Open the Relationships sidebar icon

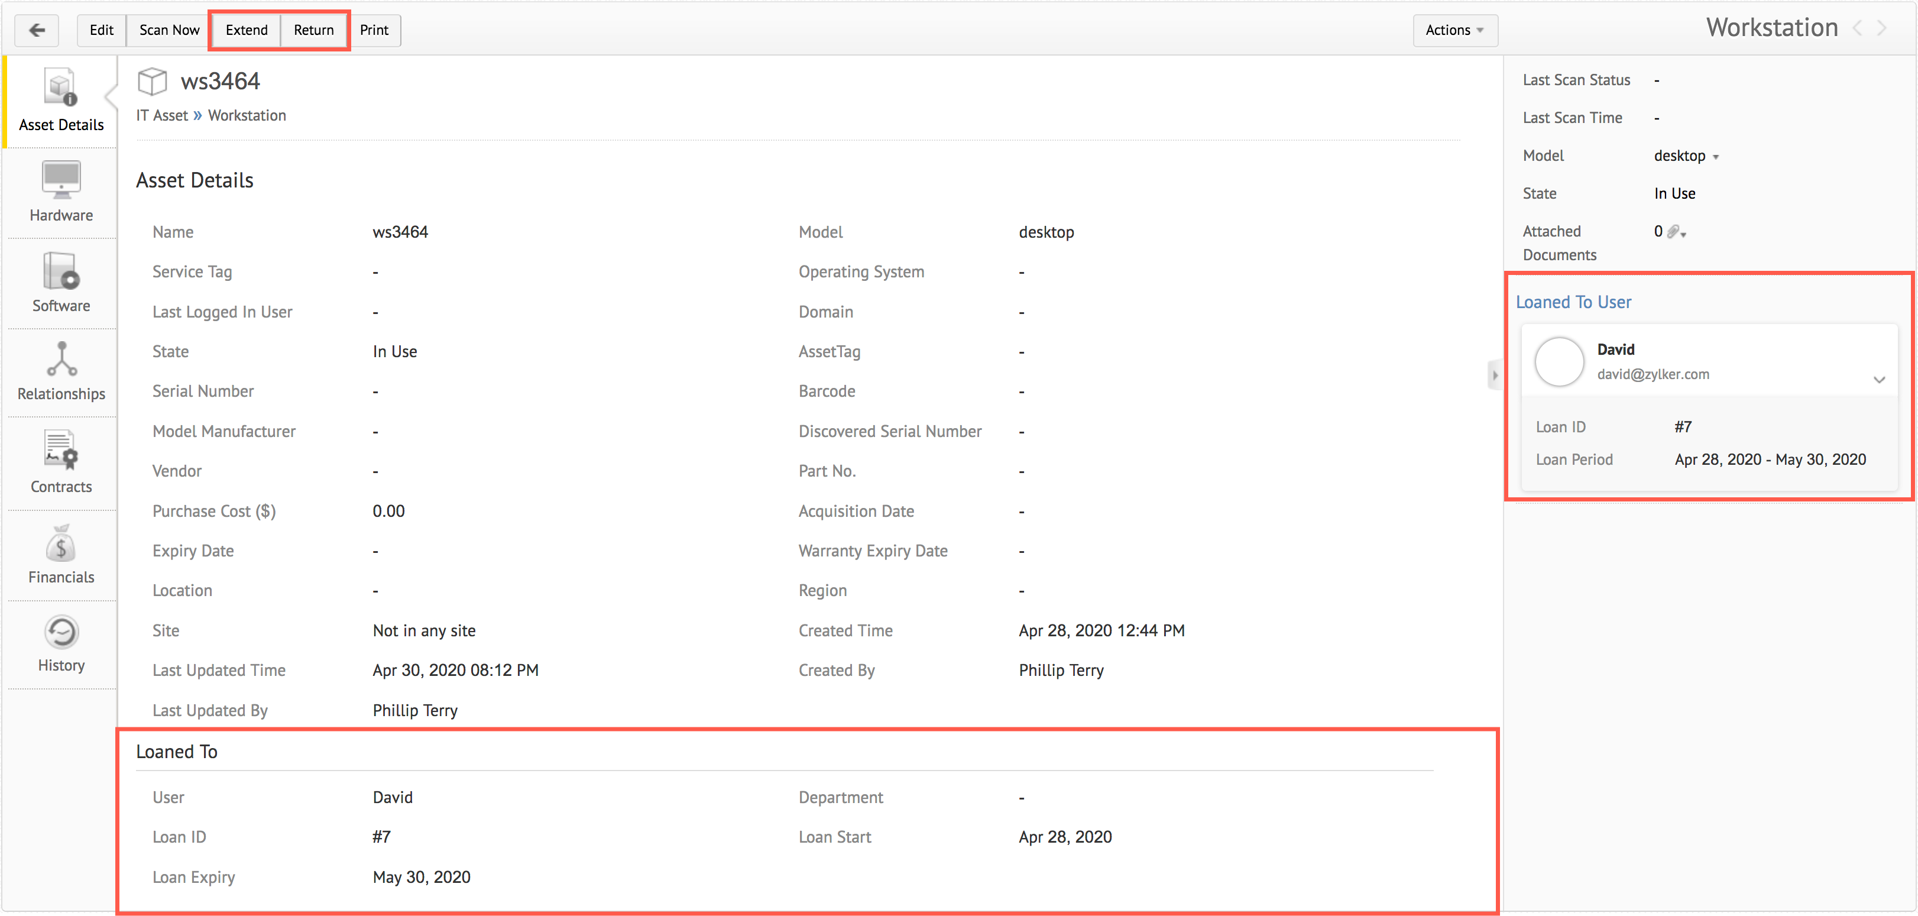pos(61,371)
